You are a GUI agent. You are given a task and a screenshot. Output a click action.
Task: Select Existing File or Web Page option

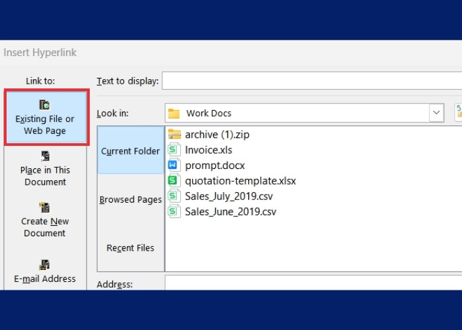[x=45, y=118]
